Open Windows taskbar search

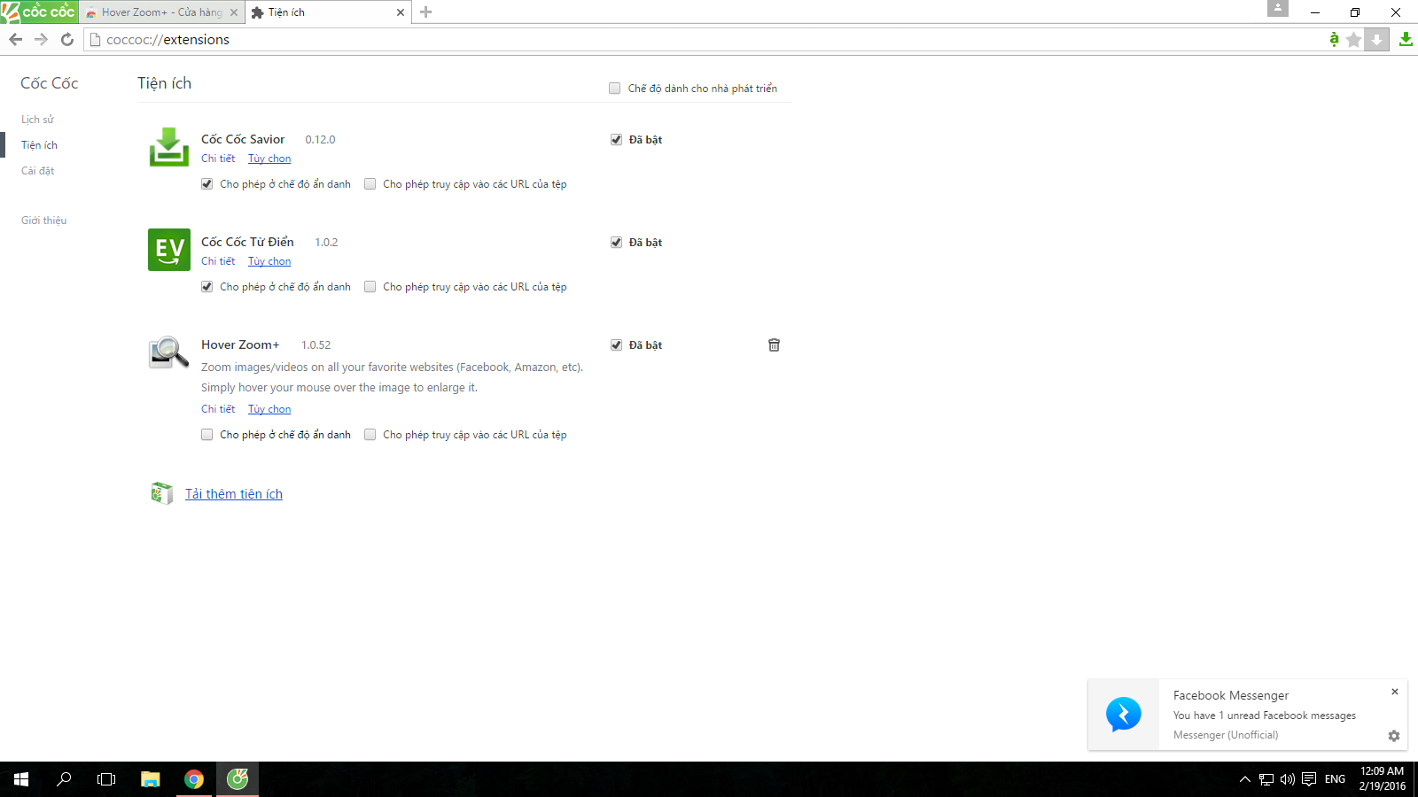64,779
